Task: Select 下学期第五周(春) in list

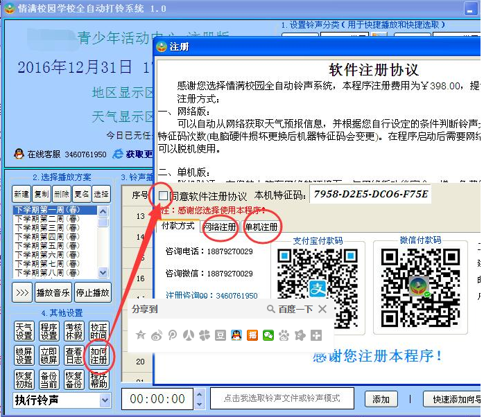Action: pos(55,246)
